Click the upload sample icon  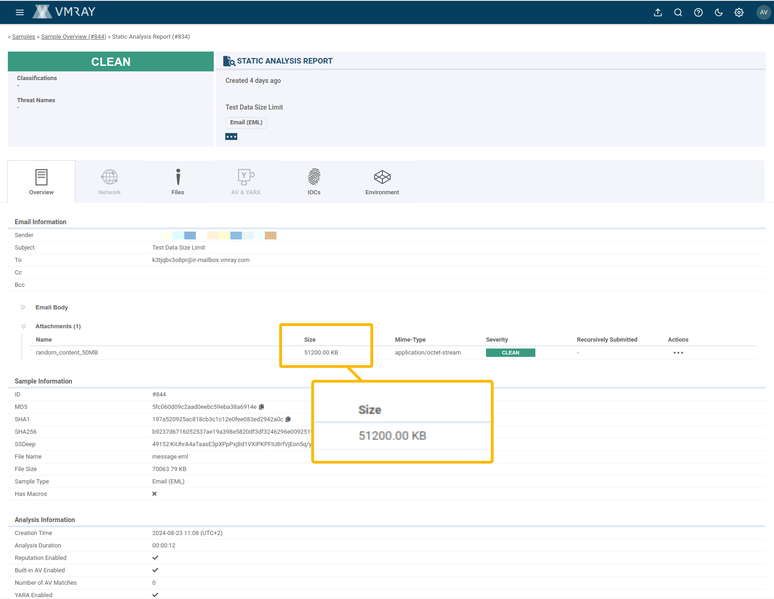click(x=658, y=12)
